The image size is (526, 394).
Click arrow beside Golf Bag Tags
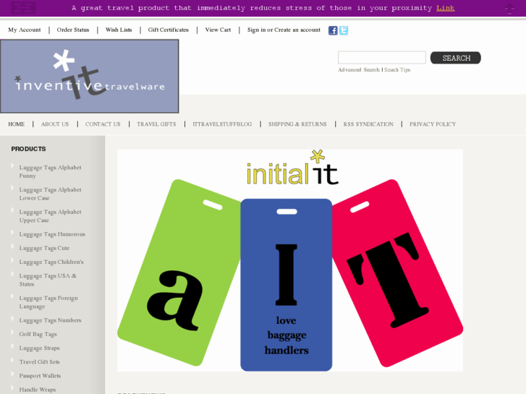click(x=12, y=333)
